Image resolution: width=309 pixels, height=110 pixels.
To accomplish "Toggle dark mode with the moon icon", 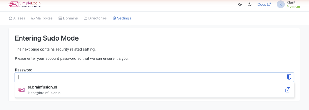I will coord(240,4).
